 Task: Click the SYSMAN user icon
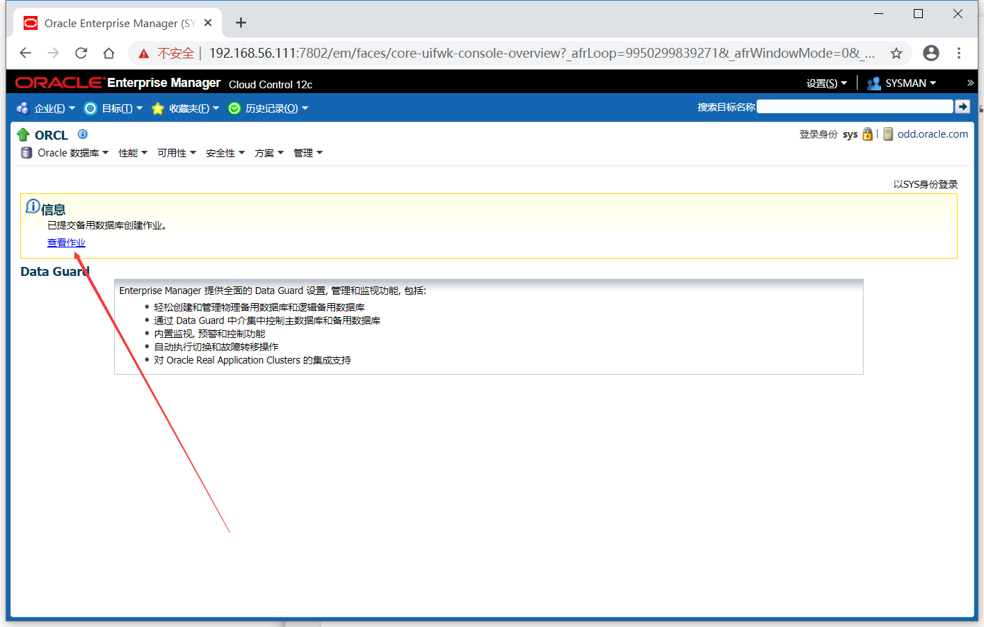pyautogui.click(x=874, y=83)
